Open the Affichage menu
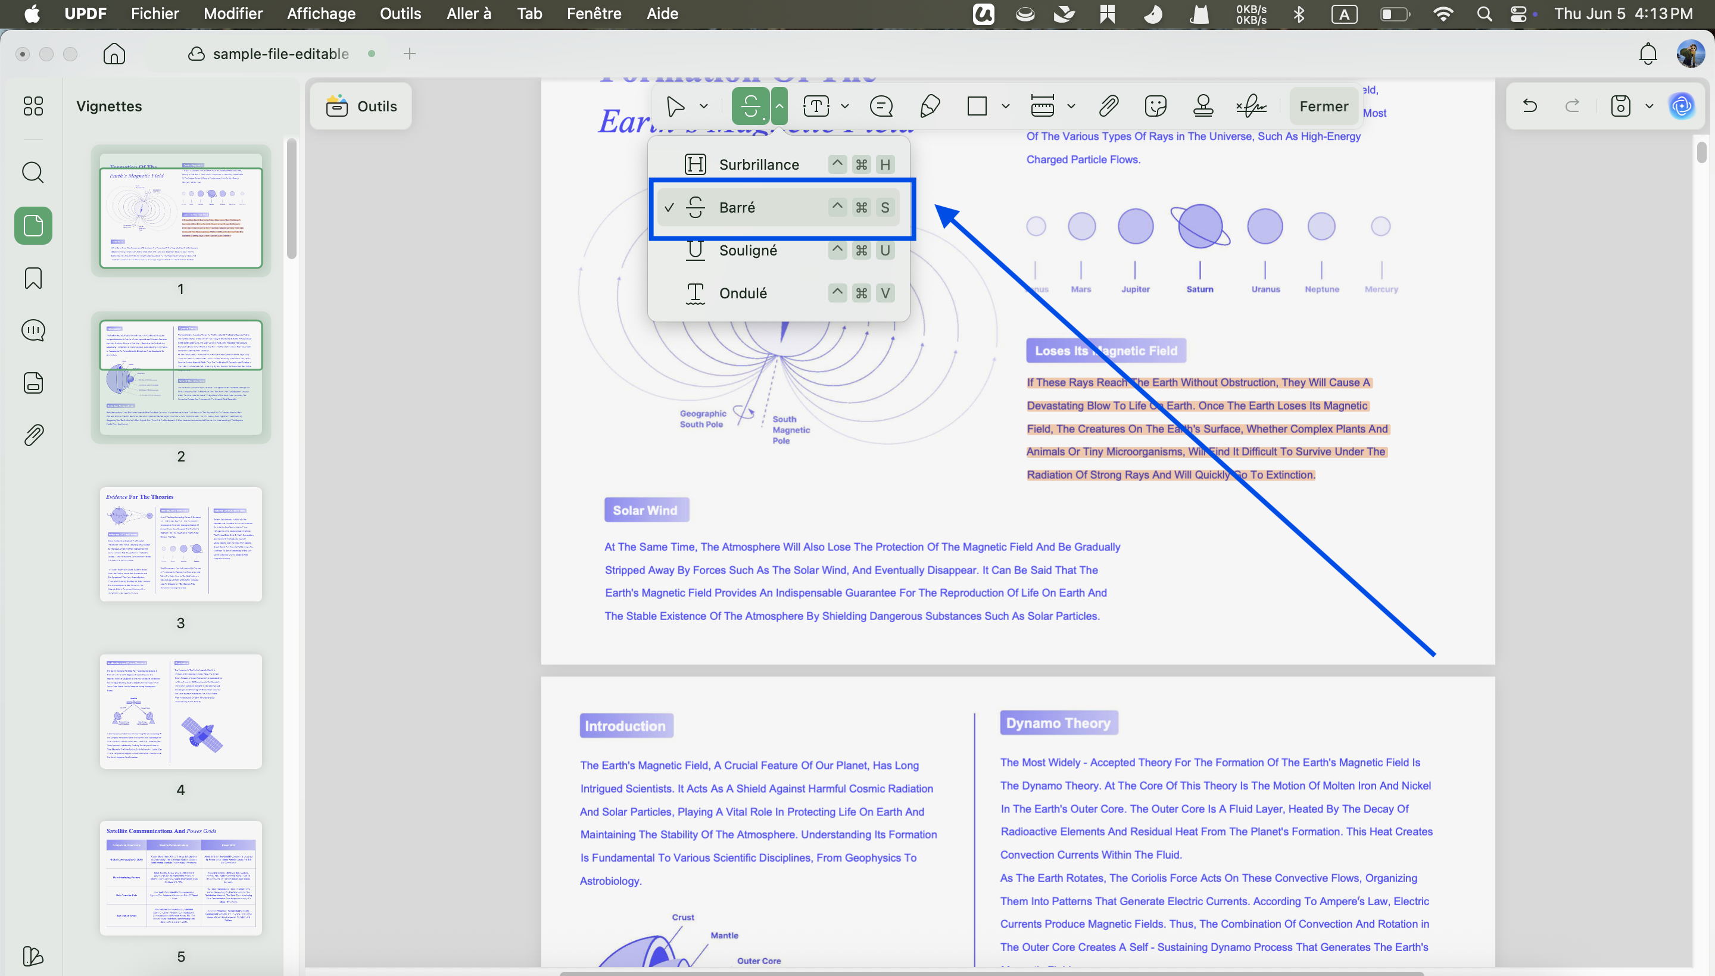Image resolution: width=1715 pixels, height=976 pixels. [321, 14]
